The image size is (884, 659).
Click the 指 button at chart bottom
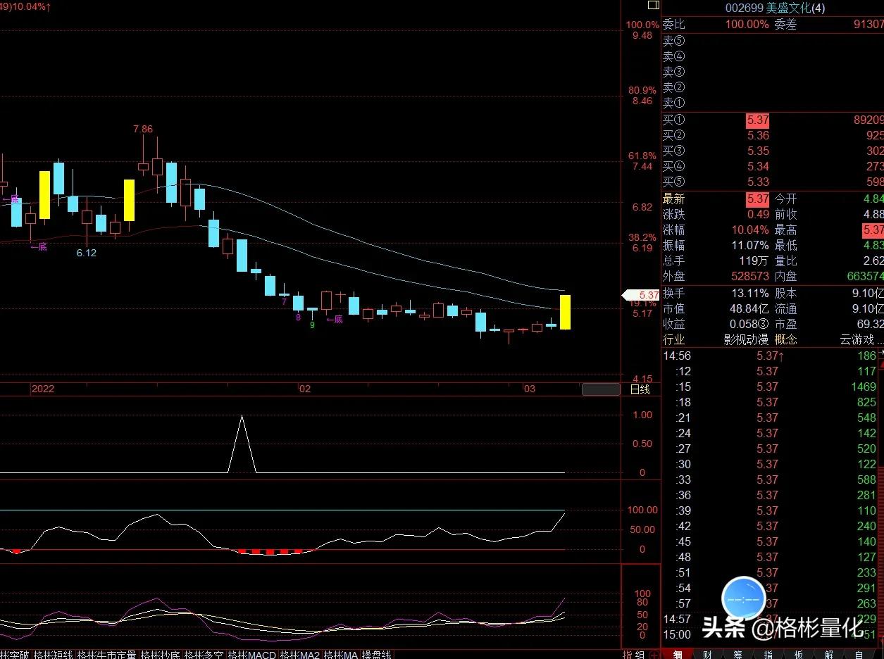[628, 655]
